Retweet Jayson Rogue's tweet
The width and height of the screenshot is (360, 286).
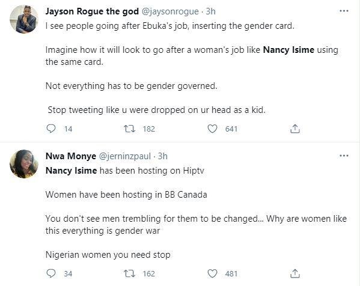tap(129, 129)
